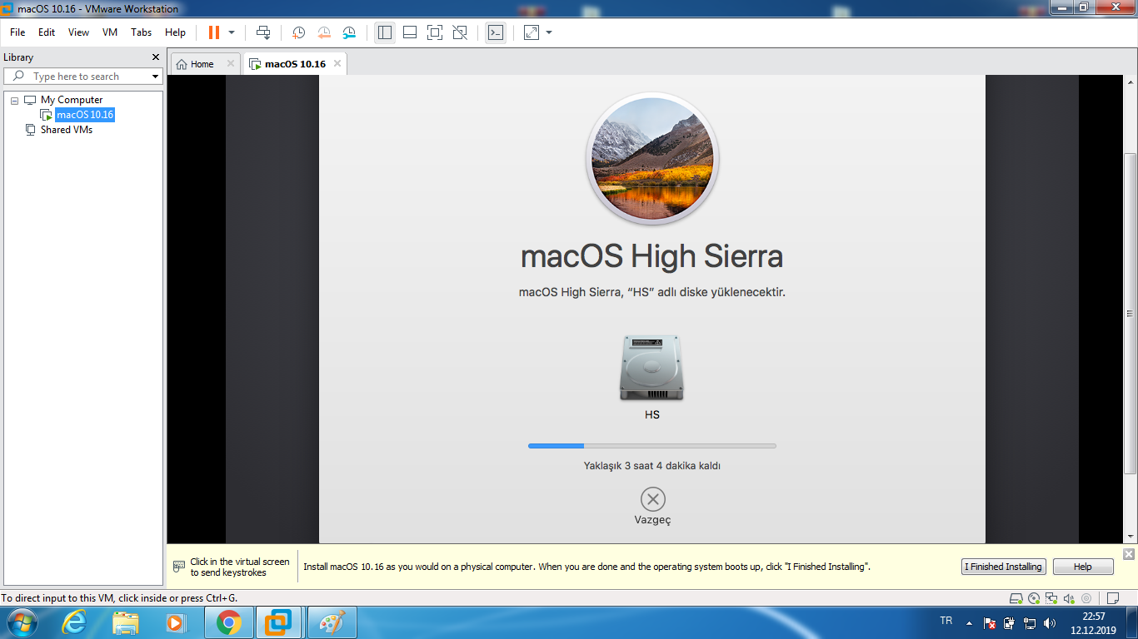Screen dimensions: 1138x639
Task: Click the installation progress bar
Action: [652, 446]
